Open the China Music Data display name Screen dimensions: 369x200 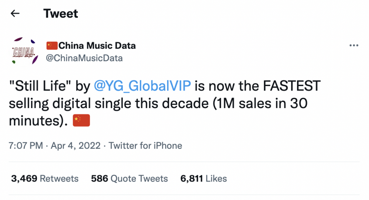point(97,46)
